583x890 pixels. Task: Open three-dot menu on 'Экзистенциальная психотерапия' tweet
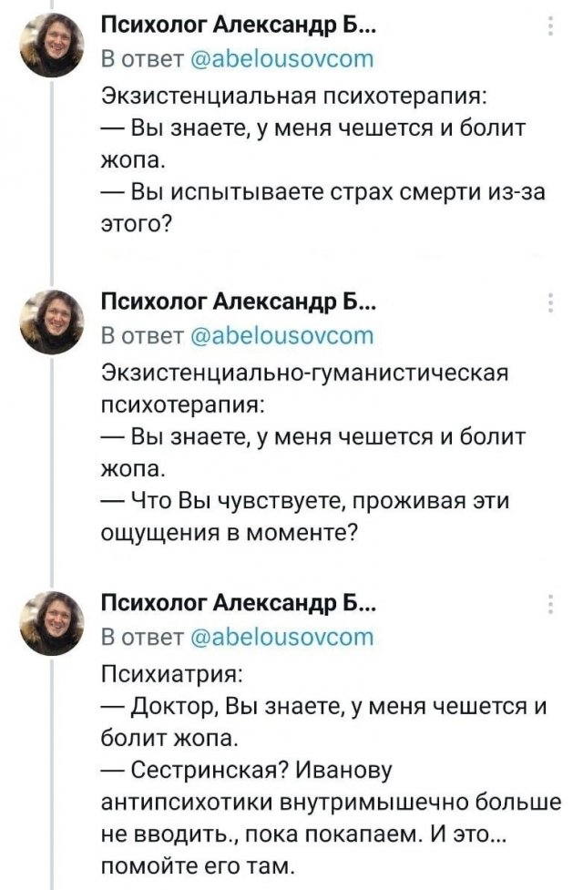(x=550, y=26)
